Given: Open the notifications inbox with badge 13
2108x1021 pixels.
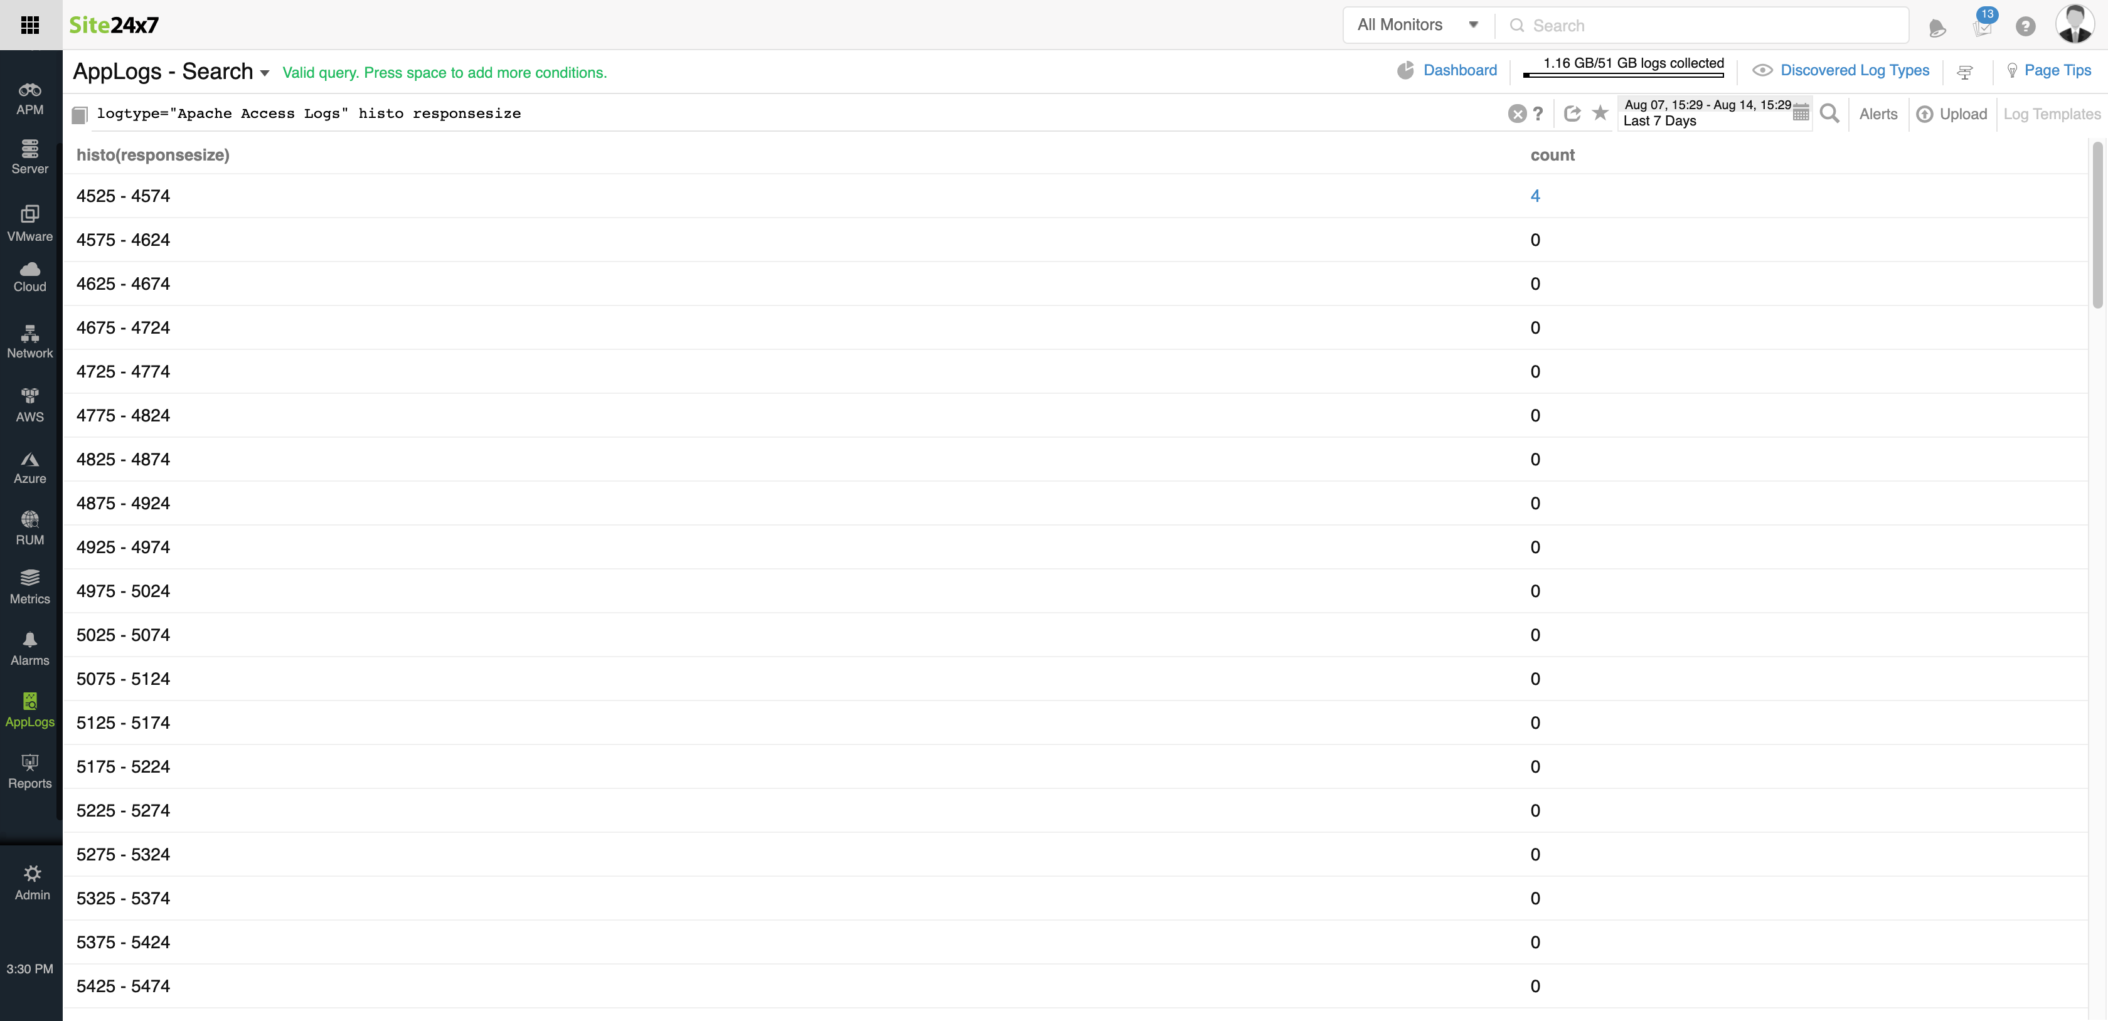Looking at the screenshot, I should (x=1982, y=26).
